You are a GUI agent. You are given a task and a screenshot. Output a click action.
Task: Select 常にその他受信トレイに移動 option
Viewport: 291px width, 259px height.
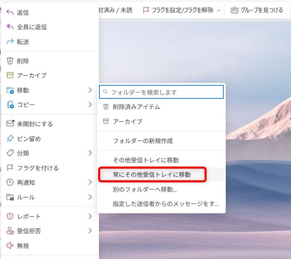tap(152, 174)
